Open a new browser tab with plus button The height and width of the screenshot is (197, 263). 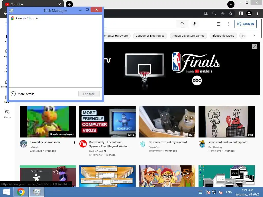coord(69,4)
